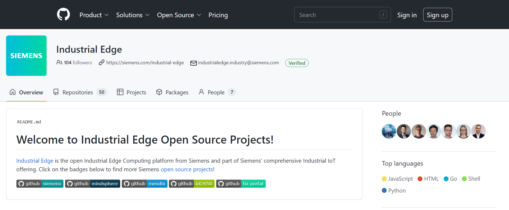
Task: Click the Welcome to Industrial Edge heading
Action: pyautogui.click(x=145, y=140)
